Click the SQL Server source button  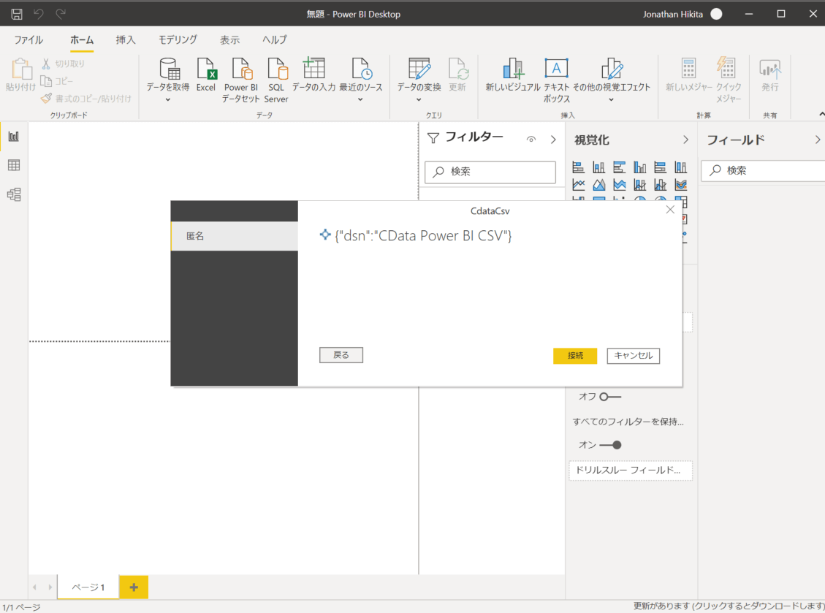point(276,80)
